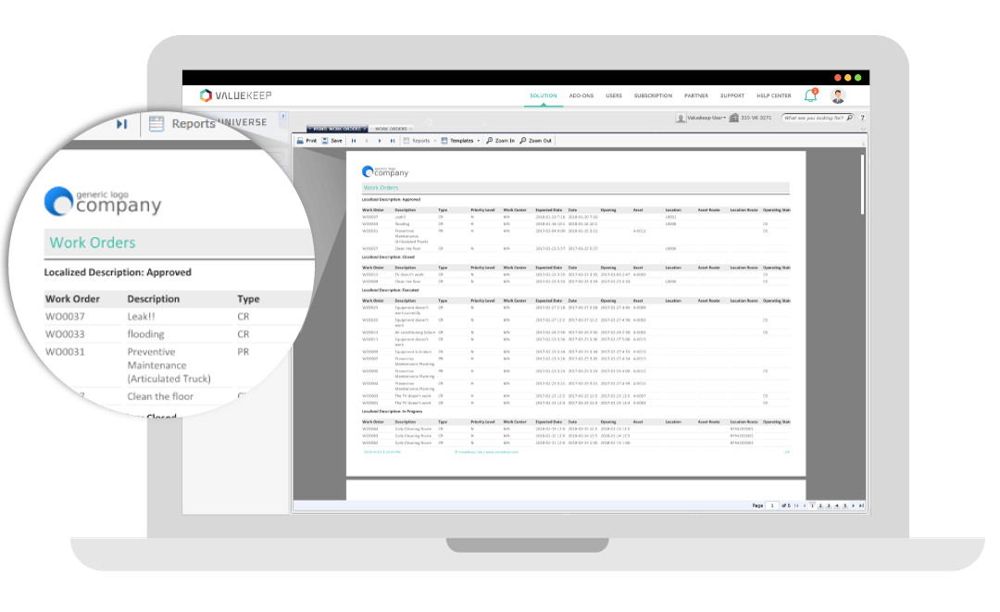1000x612 pixels.
Task: Click the page number input field
Action: [772, 506]
